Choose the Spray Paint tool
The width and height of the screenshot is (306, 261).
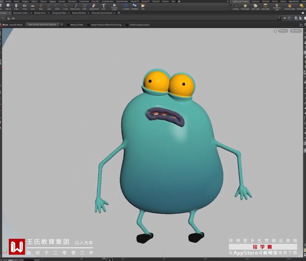pos(94,6)
